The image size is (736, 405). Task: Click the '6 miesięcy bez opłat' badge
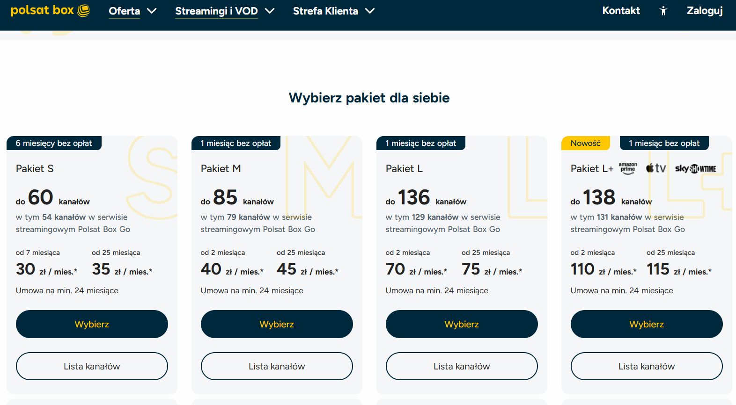click(x=54, y=143)
